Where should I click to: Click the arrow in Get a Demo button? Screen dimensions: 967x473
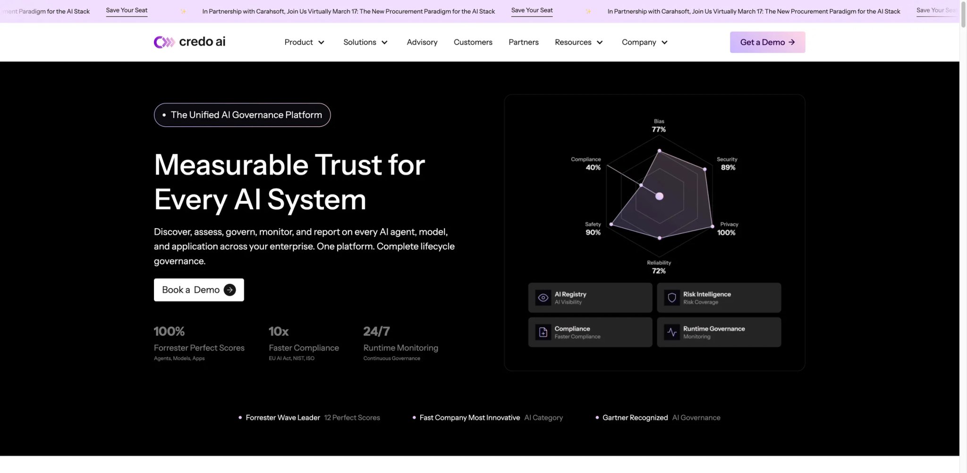(792, 42)
